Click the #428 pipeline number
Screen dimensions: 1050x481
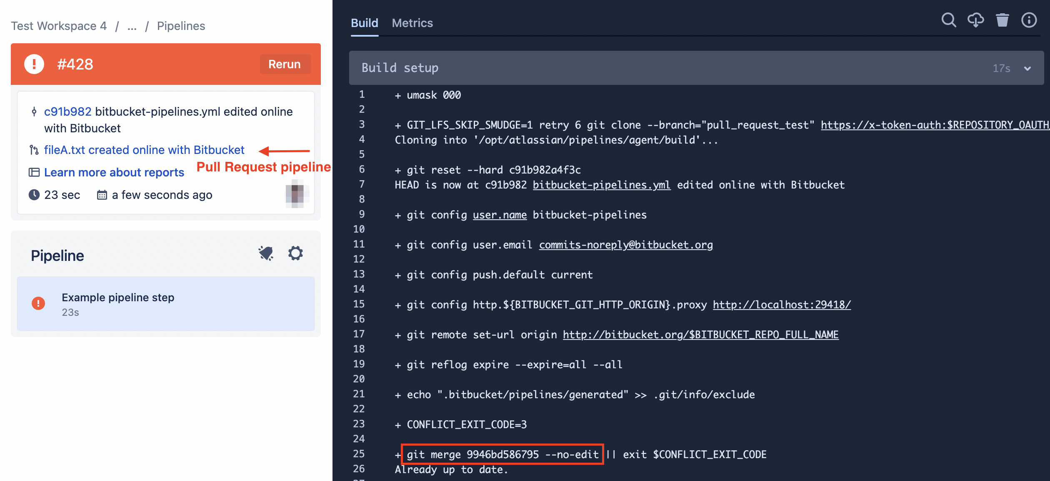(x=75, y=64)
